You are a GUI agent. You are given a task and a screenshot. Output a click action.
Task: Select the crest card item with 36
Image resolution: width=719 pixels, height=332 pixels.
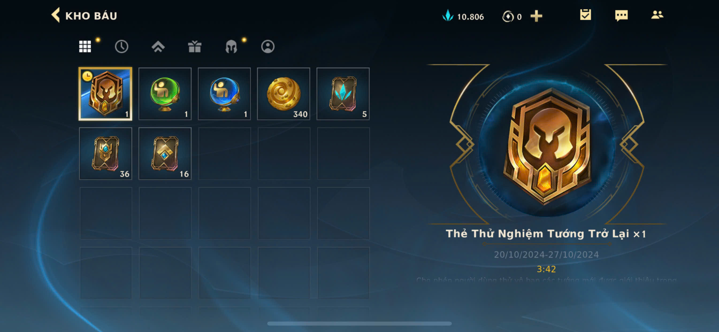(105, 153)
